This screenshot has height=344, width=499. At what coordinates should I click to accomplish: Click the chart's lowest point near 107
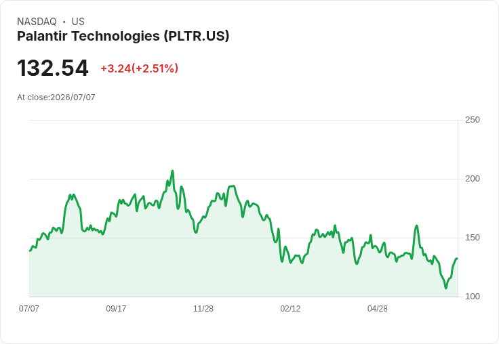[446, 288]
